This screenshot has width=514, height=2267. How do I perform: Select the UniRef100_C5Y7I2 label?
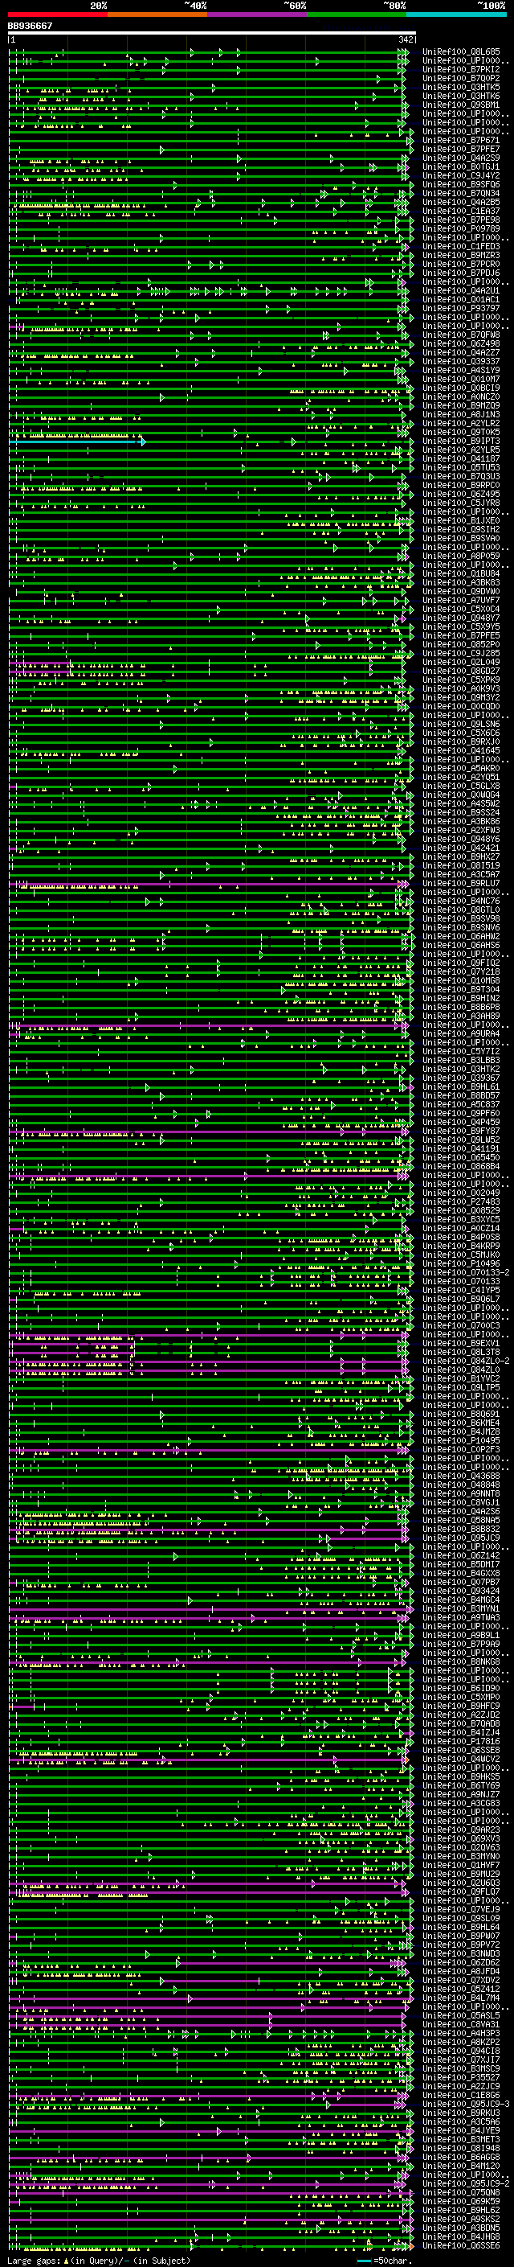coord(460,1051)
